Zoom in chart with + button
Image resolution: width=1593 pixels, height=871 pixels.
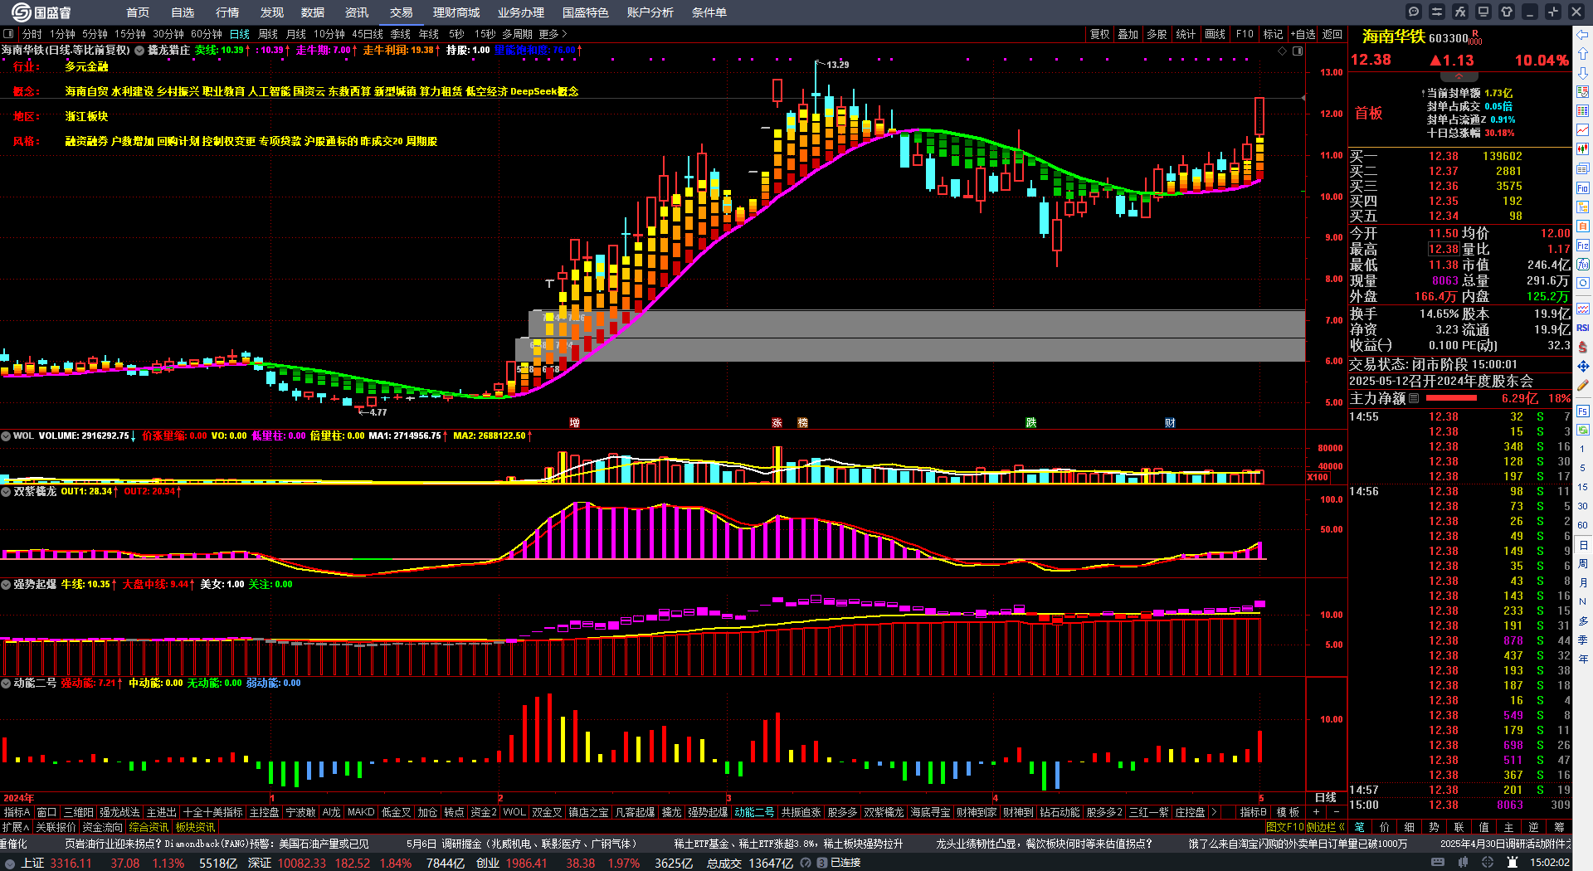click(x=1316, y=812)
